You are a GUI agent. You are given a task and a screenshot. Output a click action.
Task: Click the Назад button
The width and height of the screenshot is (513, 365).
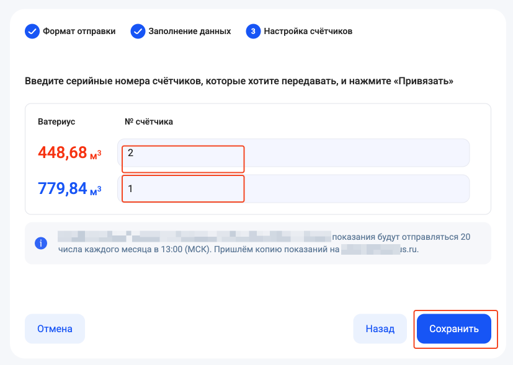380,328
